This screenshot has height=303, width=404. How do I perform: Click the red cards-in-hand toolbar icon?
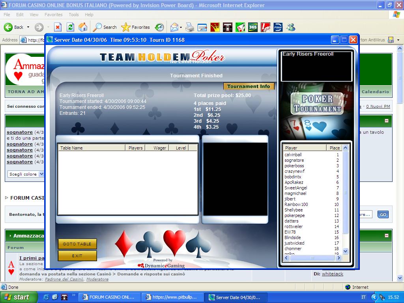[266, 27]
